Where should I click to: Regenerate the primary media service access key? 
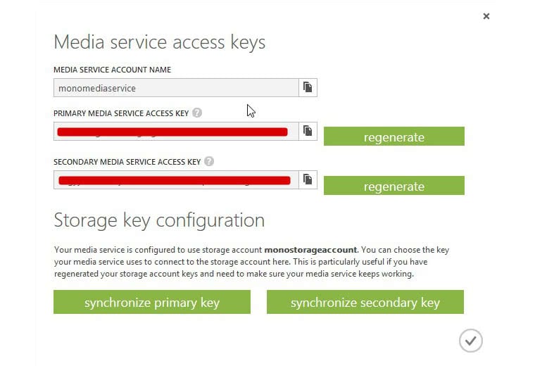(x=394, y=136)
